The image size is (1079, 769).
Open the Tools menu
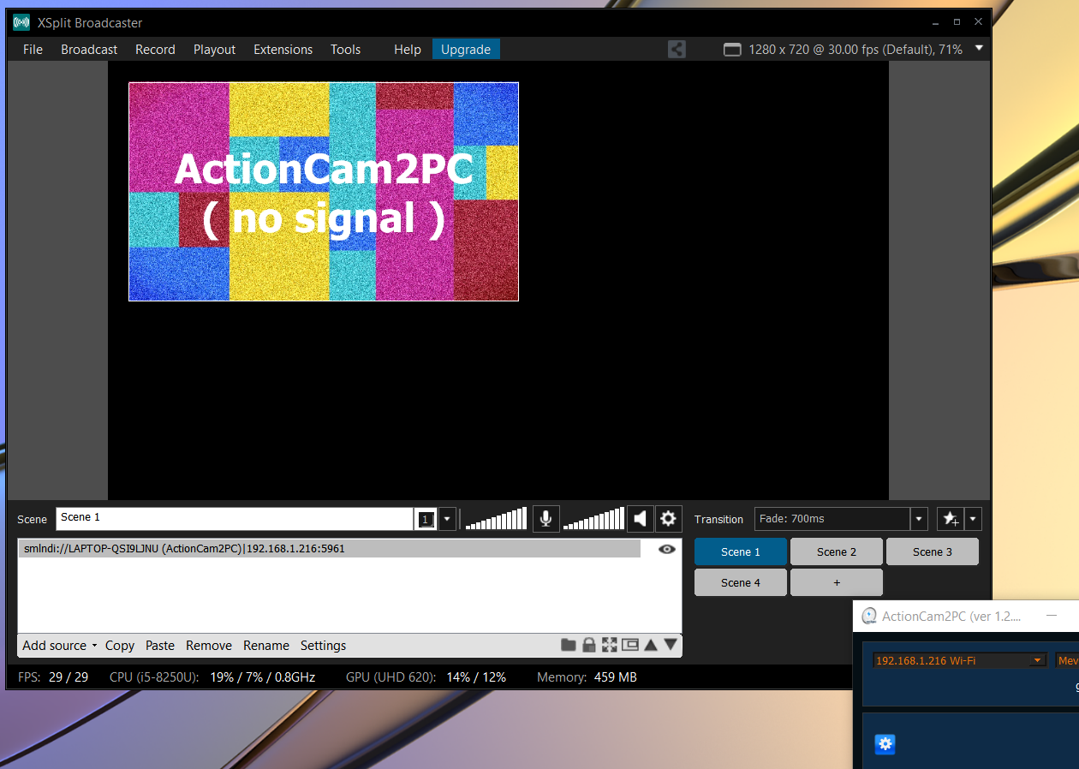click(x=345, y=50)
